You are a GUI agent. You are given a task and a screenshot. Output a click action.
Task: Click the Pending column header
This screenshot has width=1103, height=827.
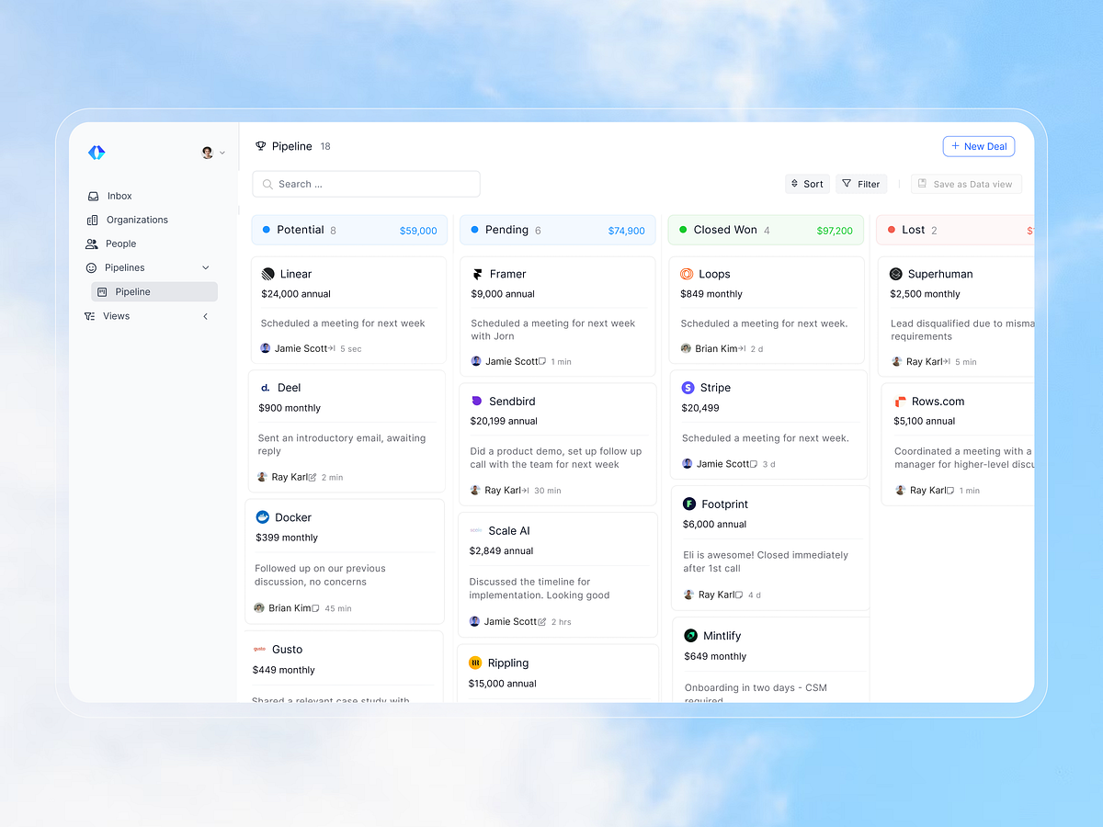pos(558,230)
